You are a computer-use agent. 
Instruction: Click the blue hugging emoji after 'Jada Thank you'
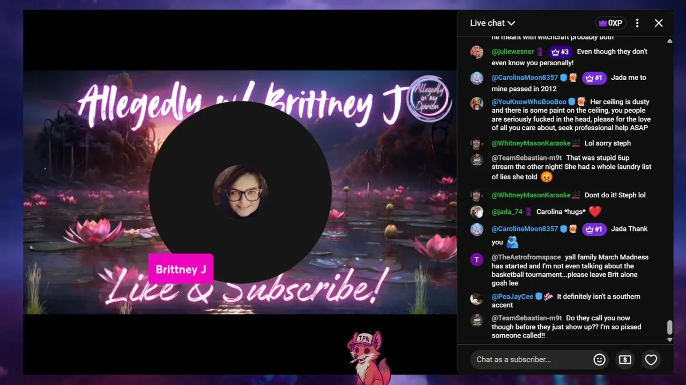pos(512,243)
